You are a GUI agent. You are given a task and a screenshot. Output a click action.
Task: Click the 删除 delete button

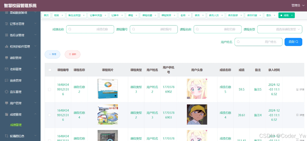pos(73,54)
